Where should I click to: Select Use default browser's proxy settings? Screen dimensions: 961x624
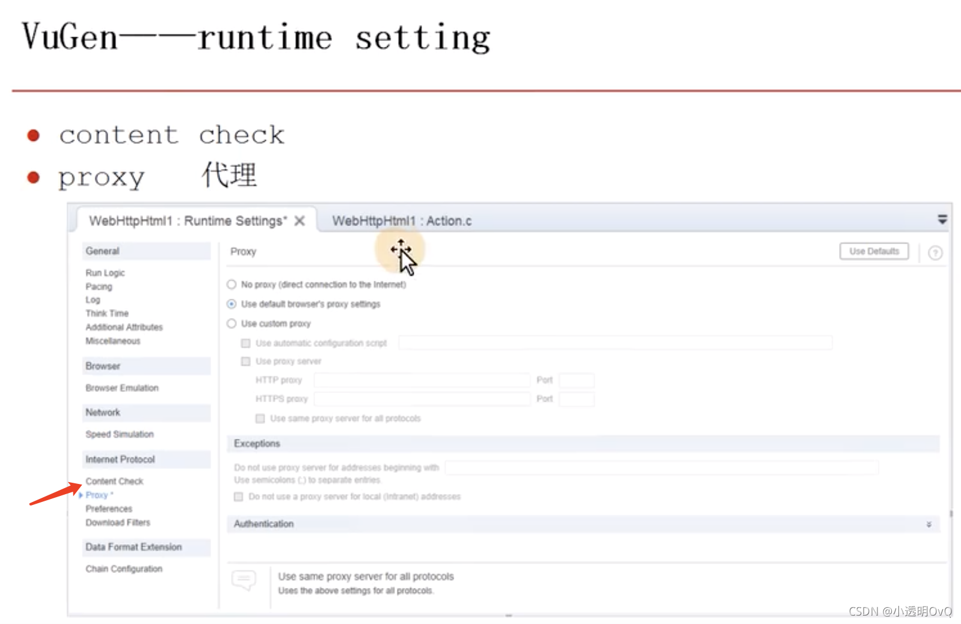pos(232,304)
